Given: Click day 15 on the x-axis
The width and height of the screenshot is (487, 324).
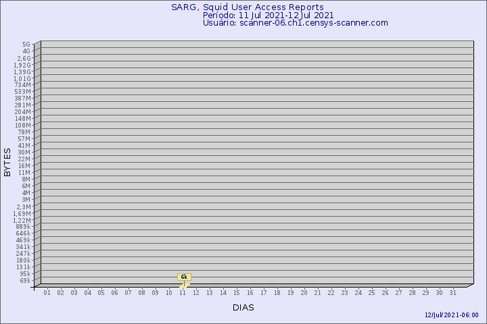Looking at the screenshot, I should 236,293.
